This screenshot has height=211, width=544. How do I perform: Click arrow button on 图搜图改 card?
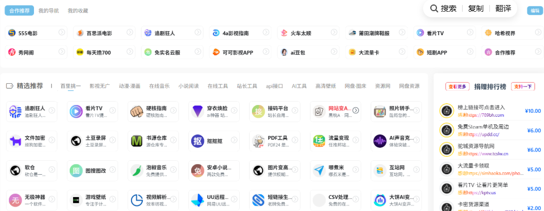[x=113, y=170]
